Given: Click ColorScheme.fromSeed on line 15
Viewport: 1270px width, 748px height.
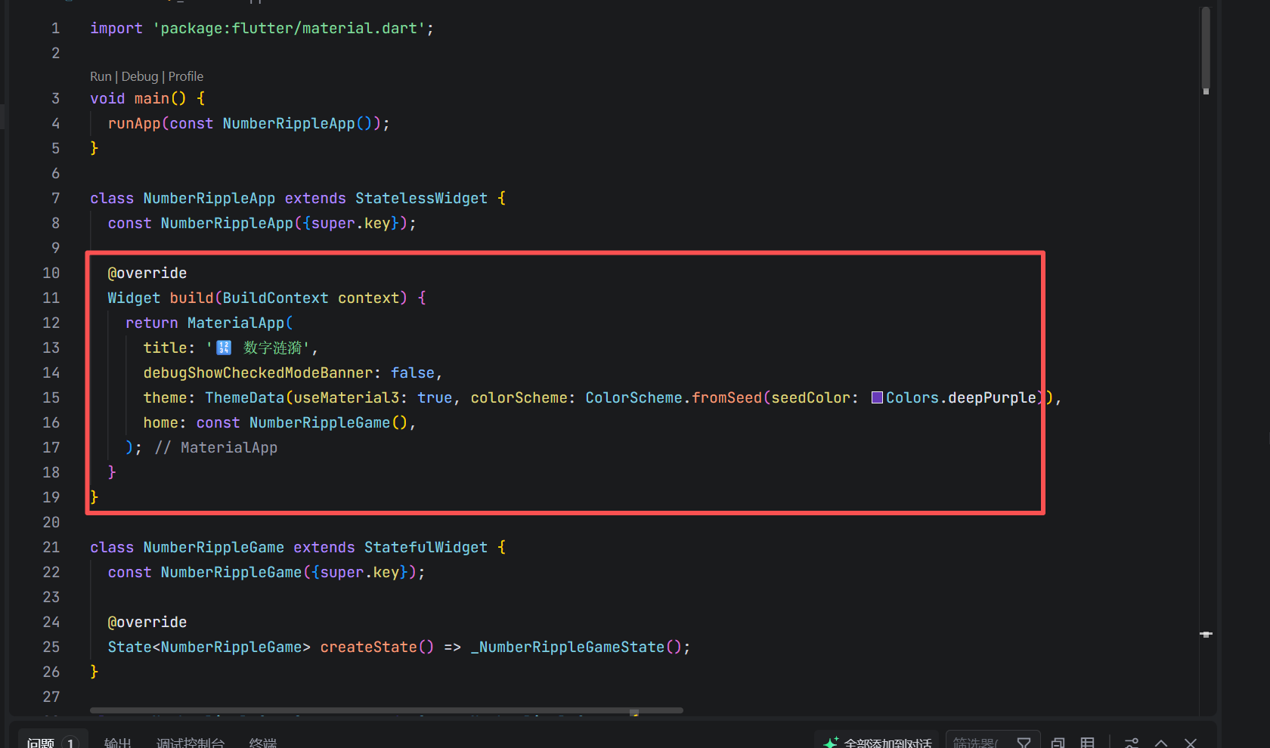Looking at the screenshot, I should 674,397.
